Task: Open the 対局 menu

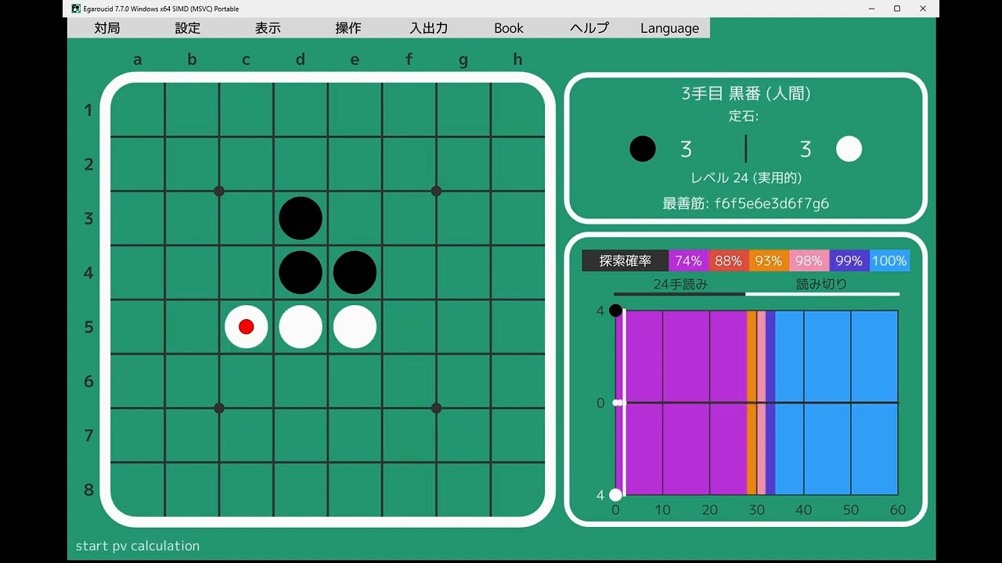Action: coord(107,28)
